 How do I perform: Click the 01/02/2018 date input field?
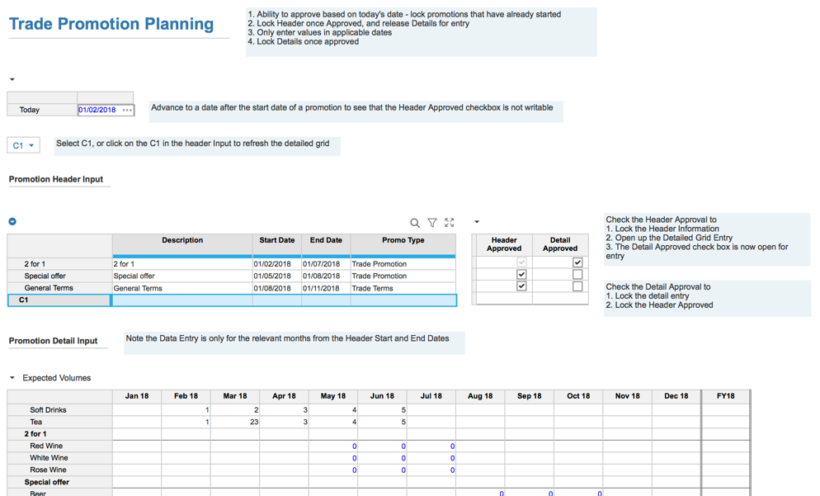[96, 109]
